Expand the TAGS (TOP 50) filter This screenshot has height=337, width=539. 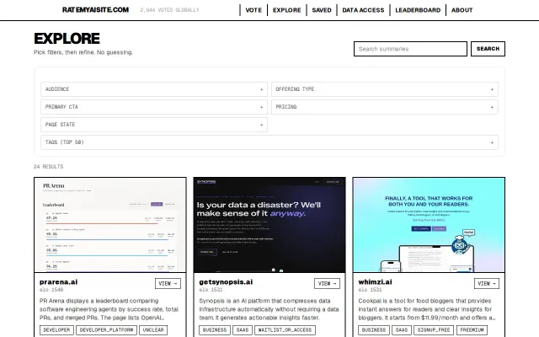[269, 142]
